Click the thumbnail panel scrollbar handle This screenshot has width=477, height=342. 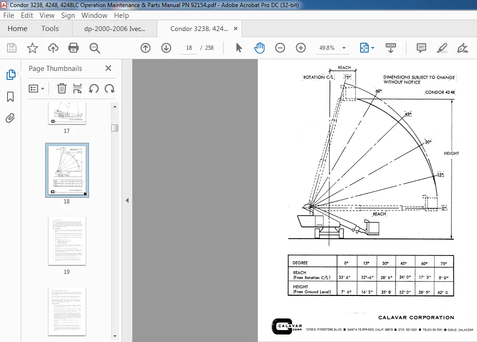115,128
